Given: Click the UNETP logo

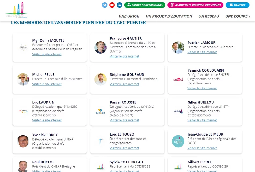Looking at the screenshot, I should 178,111.
